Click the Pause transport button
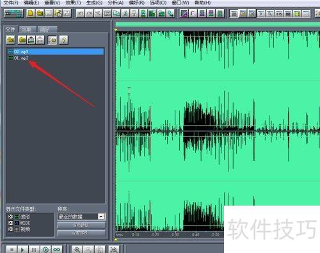The width and height of the screenshot is (320, 253). (34, 249)
